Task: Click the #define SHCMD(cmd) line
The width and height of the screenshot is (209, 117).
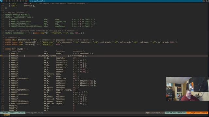Action: 44,33
